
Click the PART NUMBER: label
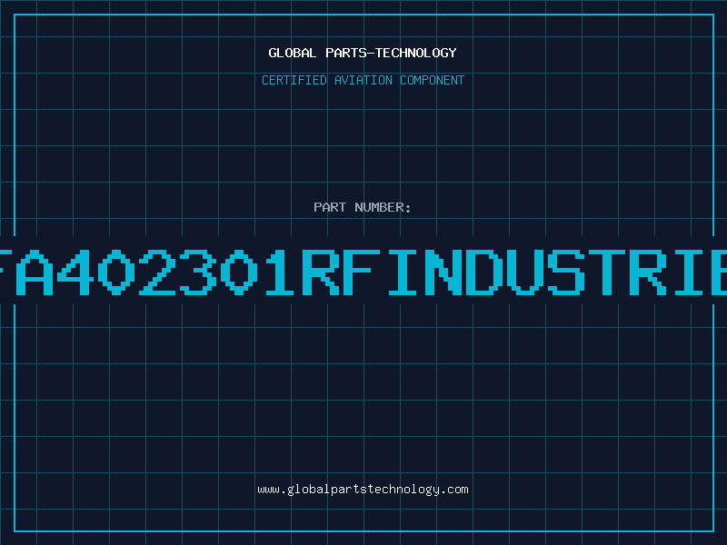[363, 207]
